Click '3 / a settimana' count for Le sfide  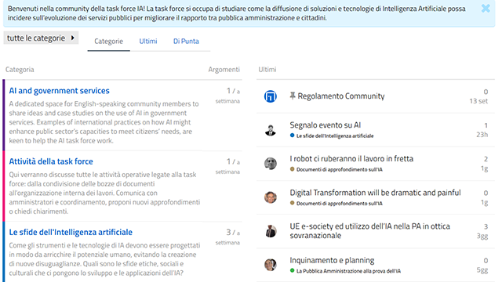(x=227, y=237)
